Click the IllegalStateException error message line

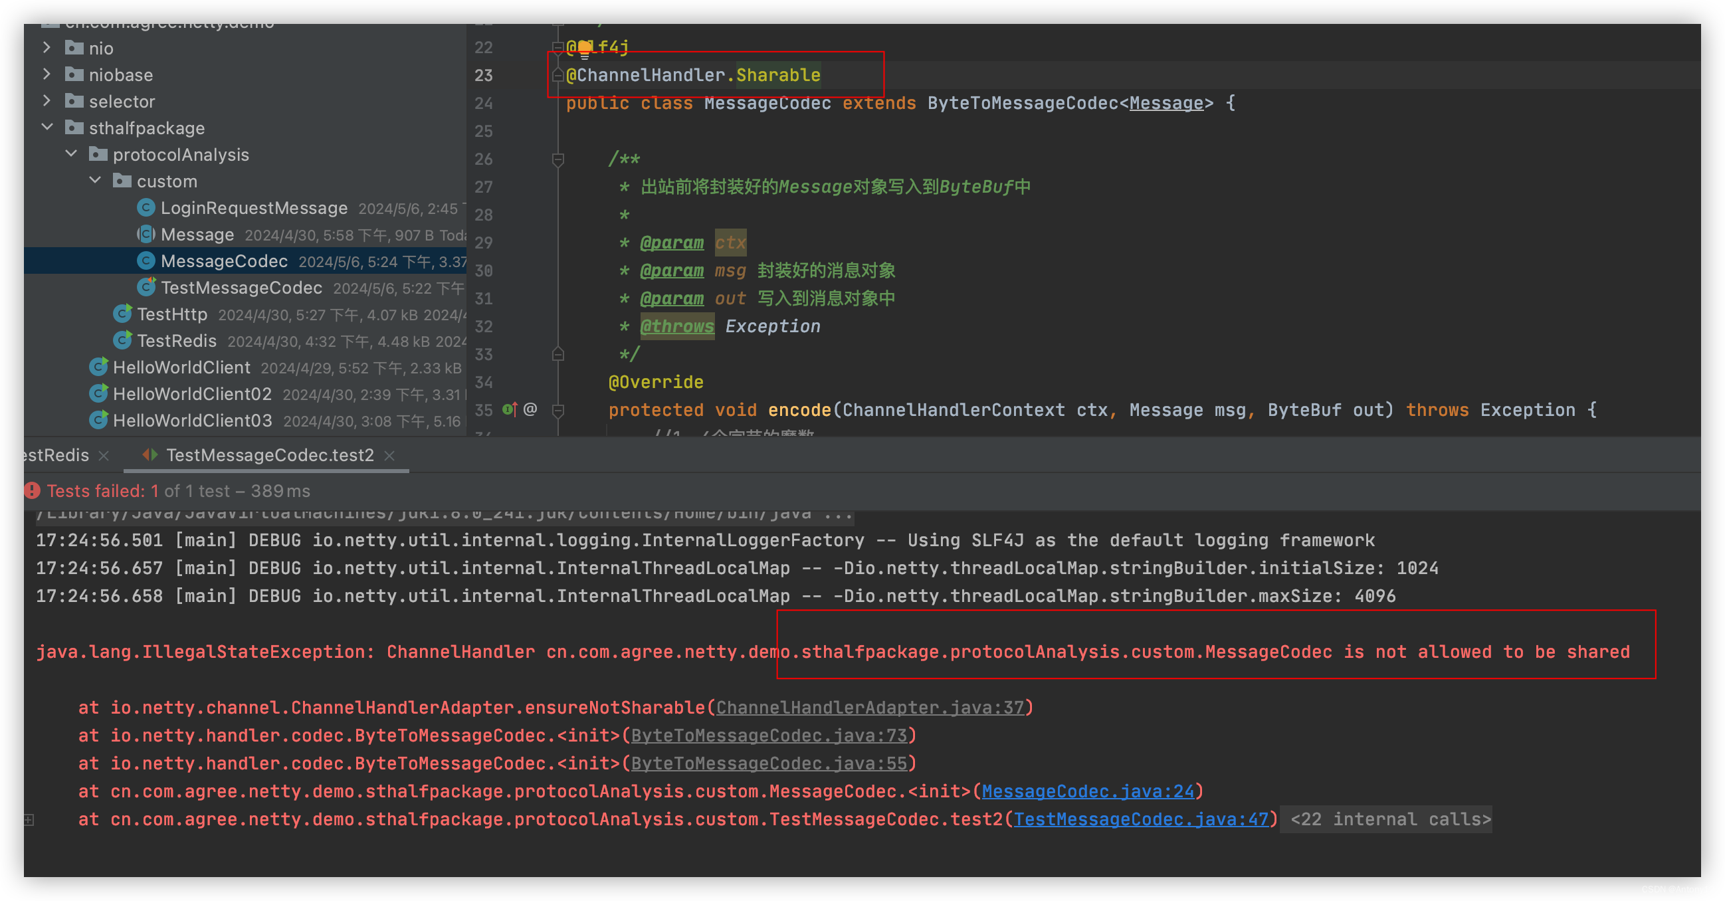[833, 652]
